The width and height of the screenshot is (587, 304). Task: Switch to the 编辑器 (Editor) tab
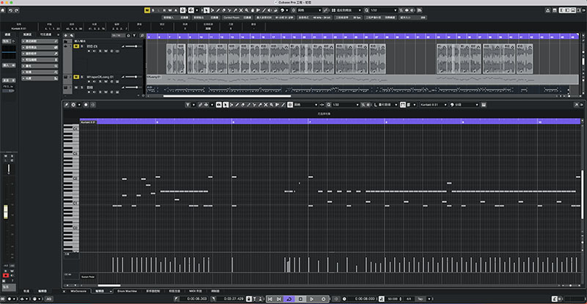100,291
